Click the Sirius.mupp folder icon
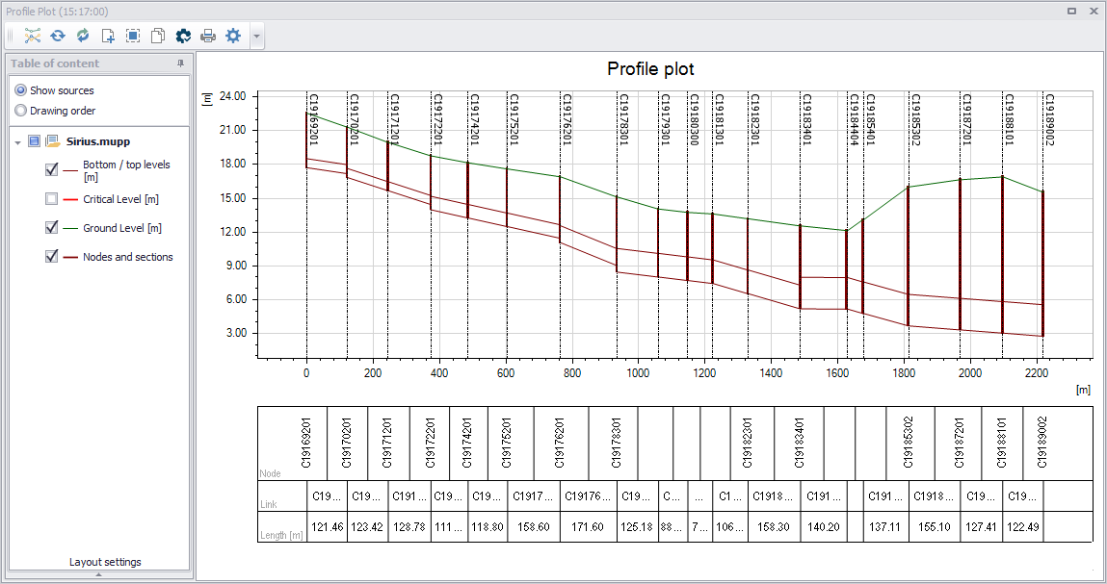Image resolution: width=1107 pixels, height=584 pixels. (x=52, y=141)
